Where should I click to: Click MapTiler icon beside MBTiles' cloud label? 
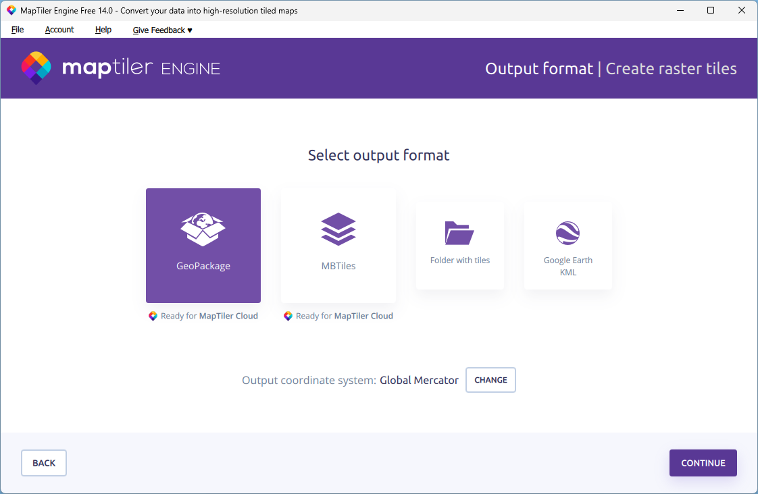coord(288,316)
